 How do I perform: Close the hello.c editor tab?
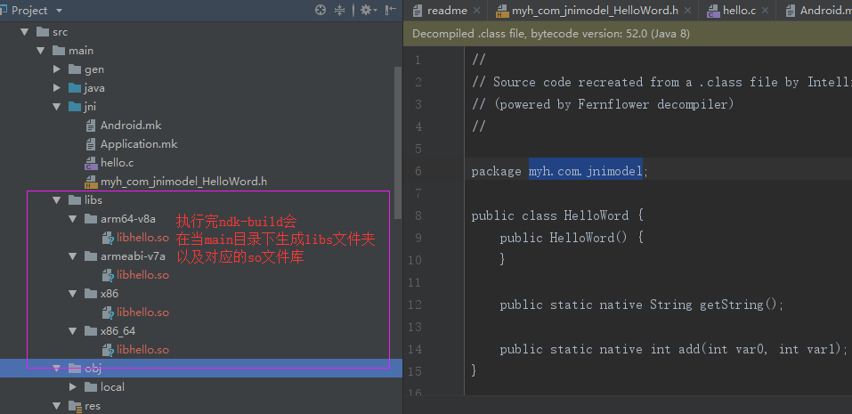(x=765, y=11)
